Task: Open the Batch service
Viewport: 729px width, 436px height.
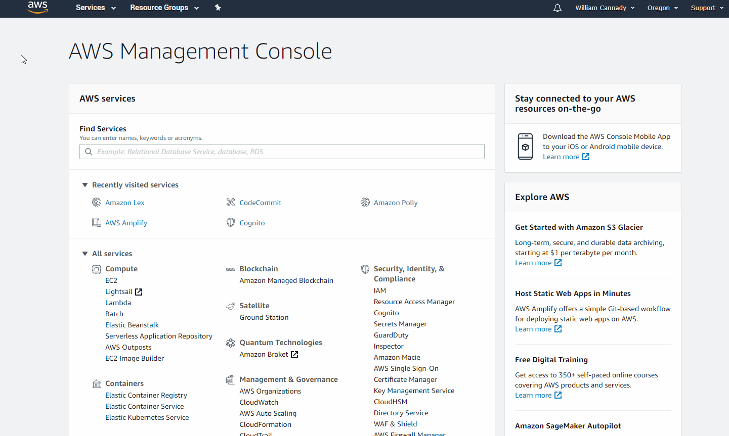Action: pos(114,314)
